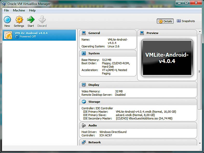Viewport: 204px width, 153px height.
Task: Click the VirtualBox cube icon in title bar
Action: 4,4
